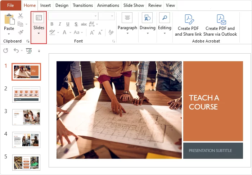252x175 pixels.
Task: Switch to the Slide Show tab
Action: [x=134, y=5]
